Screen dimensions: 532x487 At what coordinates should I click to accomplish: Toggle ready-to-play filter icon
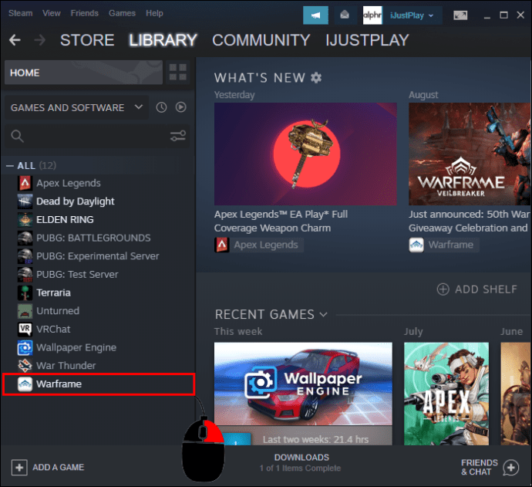click(x=181, y=107)
